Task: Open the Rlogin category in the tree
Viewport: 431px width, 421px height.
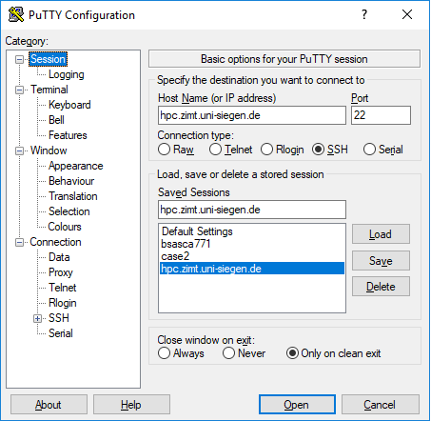Action: click(x=63, y=303)
